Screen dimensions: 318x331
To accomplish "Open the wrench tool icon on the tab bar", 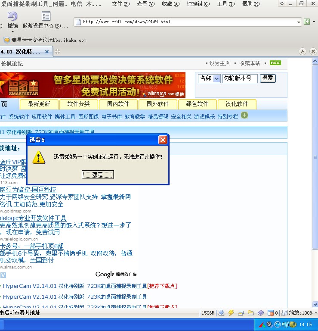I will click(303, 51).
